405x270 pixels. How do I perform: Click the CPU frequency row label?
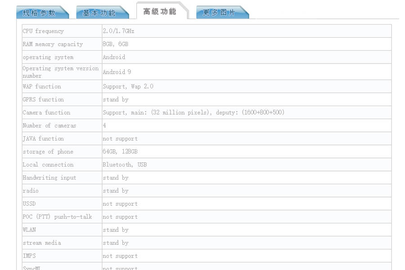43,31
